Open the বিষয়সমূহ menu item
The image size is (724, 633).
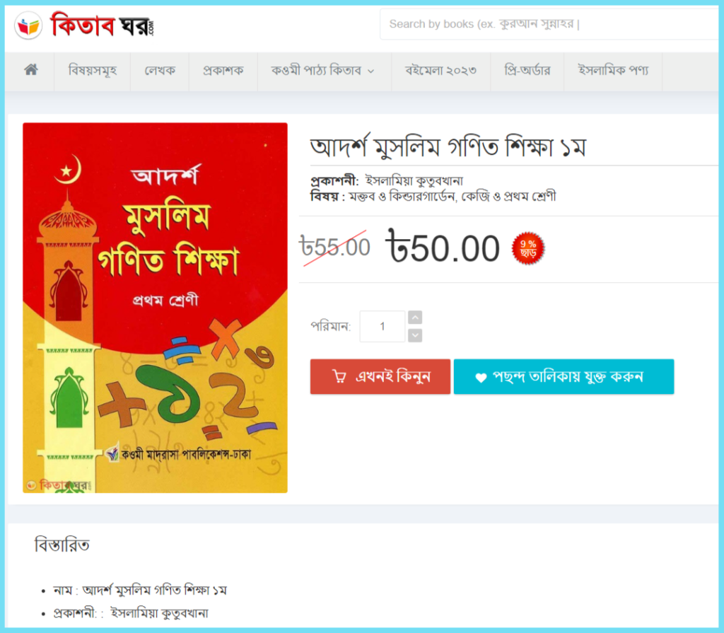tap(93, 71)
